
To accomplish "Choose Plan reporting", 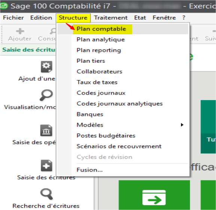I will pos(123,50).
